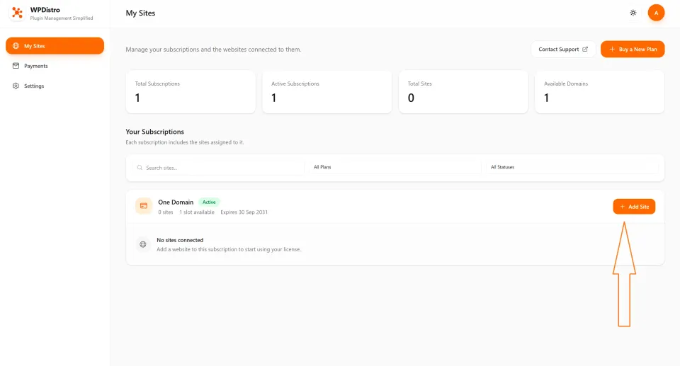Open My Sites in the sidebar

55,46
